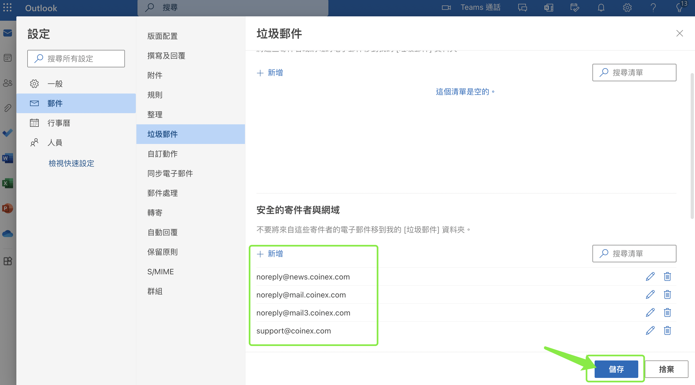Image resolution: width=695 pixels, height=385 pixels.
Task: Open My Day calendar-check icon
Action: [x=574, y=8]
